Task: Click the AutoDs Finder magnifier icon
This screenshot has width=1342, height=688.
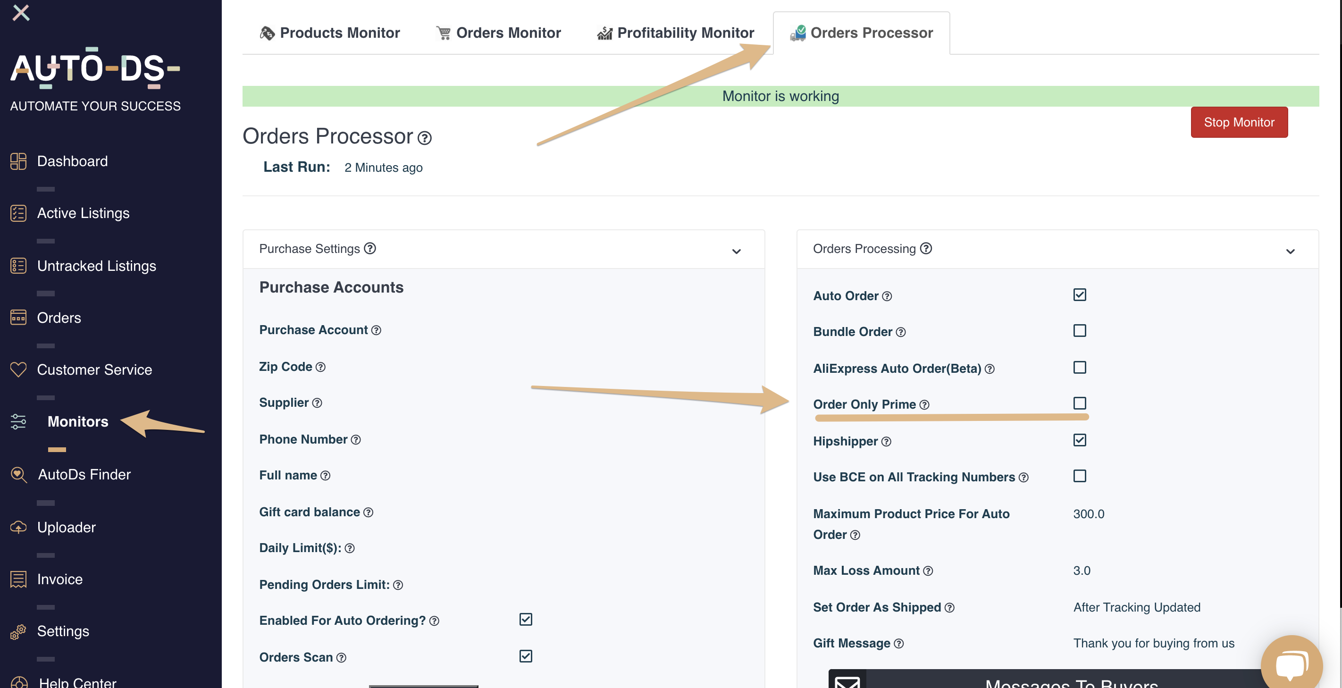Action: click(x=19, y=474)
